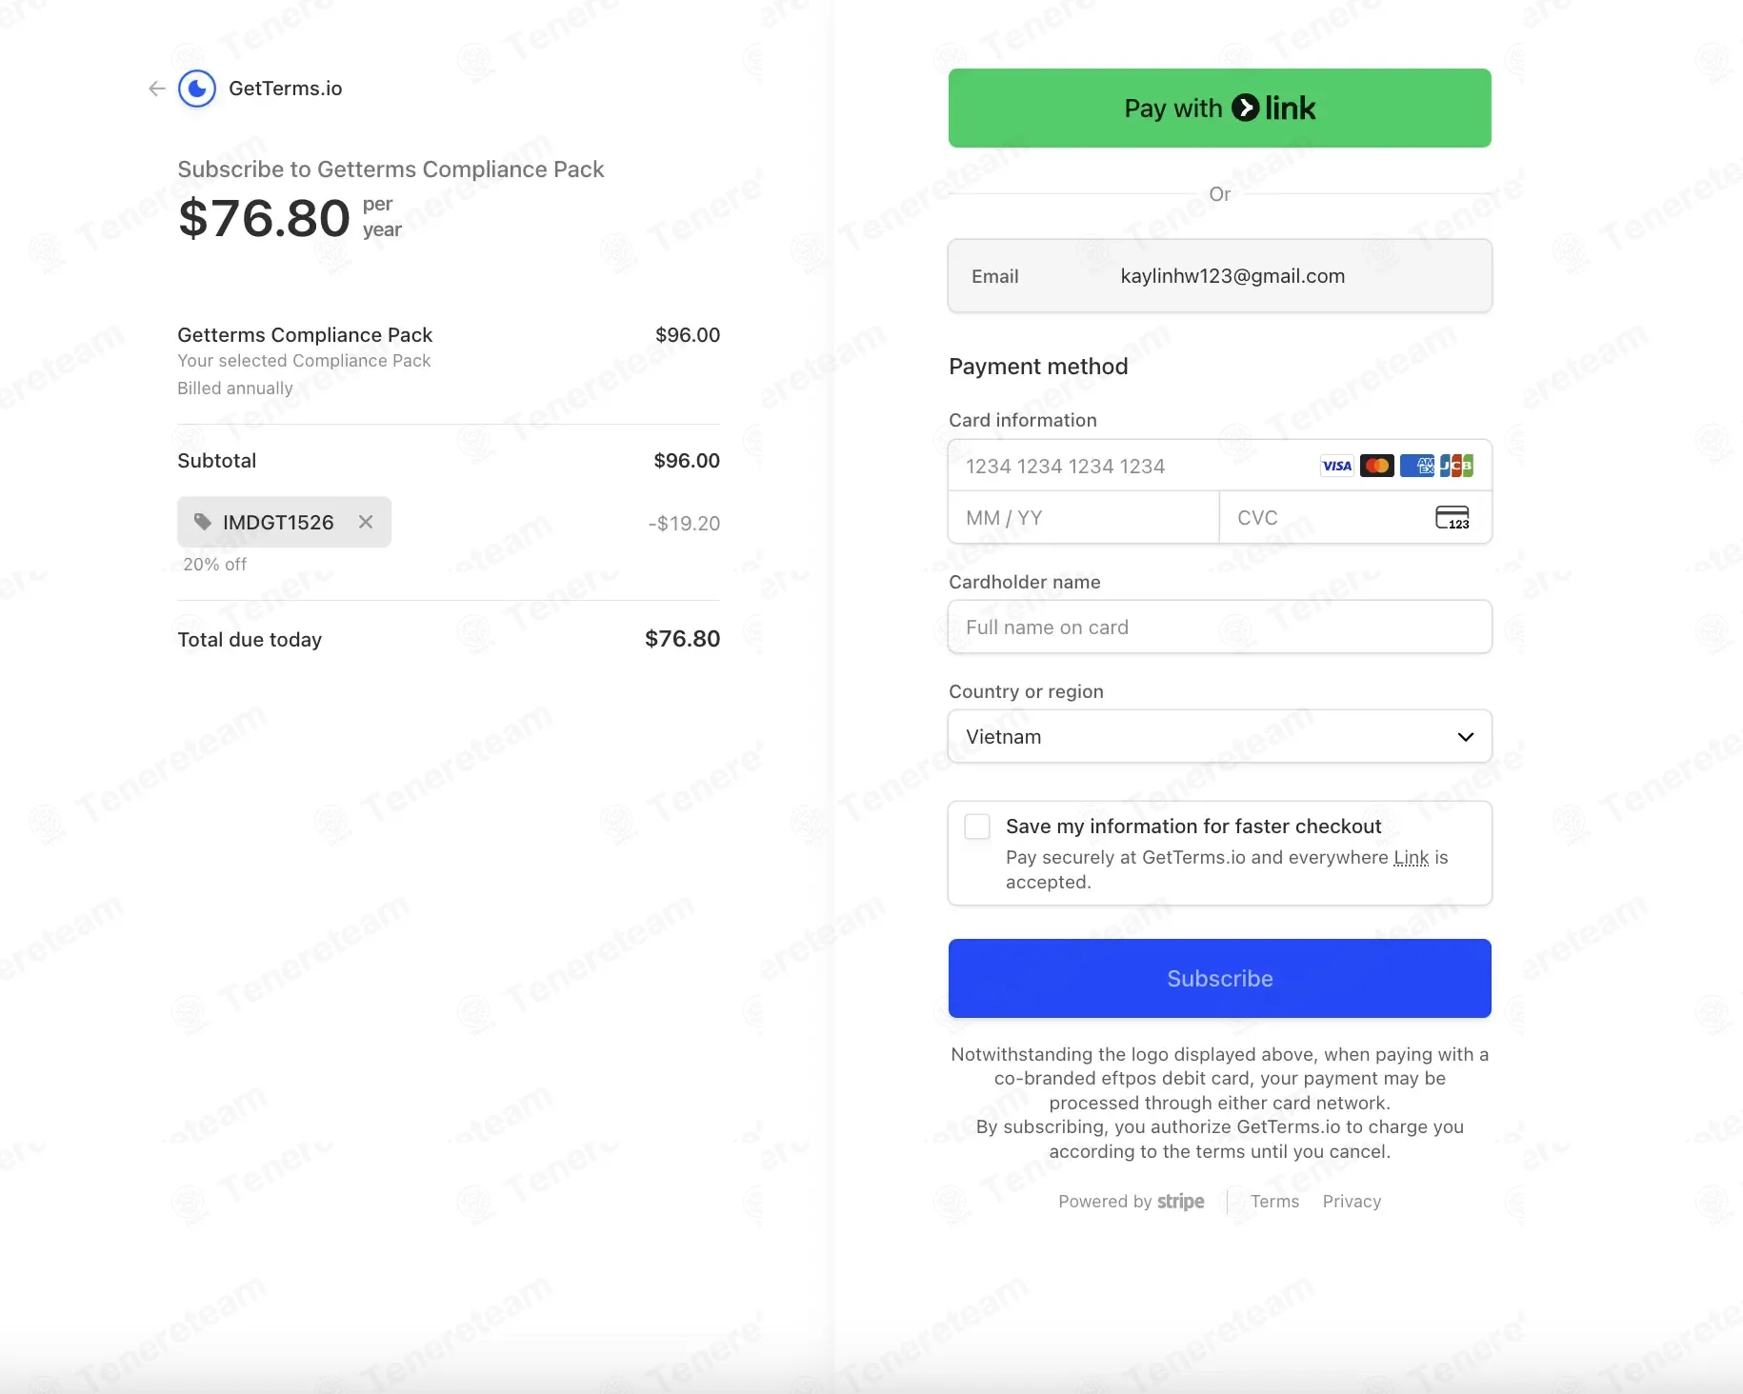Enable save my information checkbox

click(x=977, y=826)
